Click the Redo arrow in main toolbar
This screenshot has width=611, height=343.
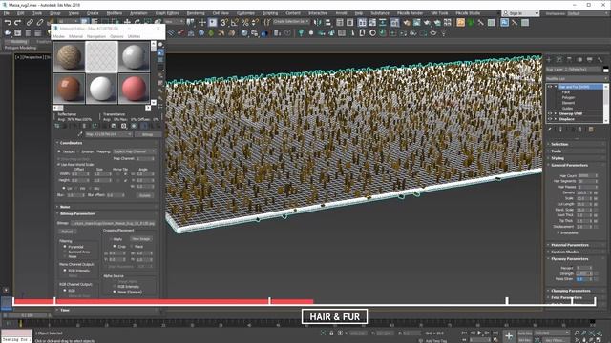17,23
